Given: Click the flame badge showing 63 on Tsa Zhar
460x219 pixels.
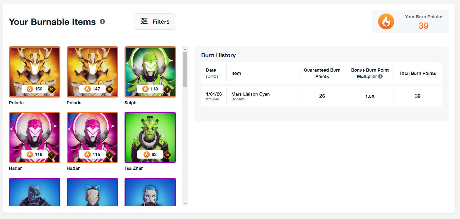Looking at the screenshot, I should (150, 154).
